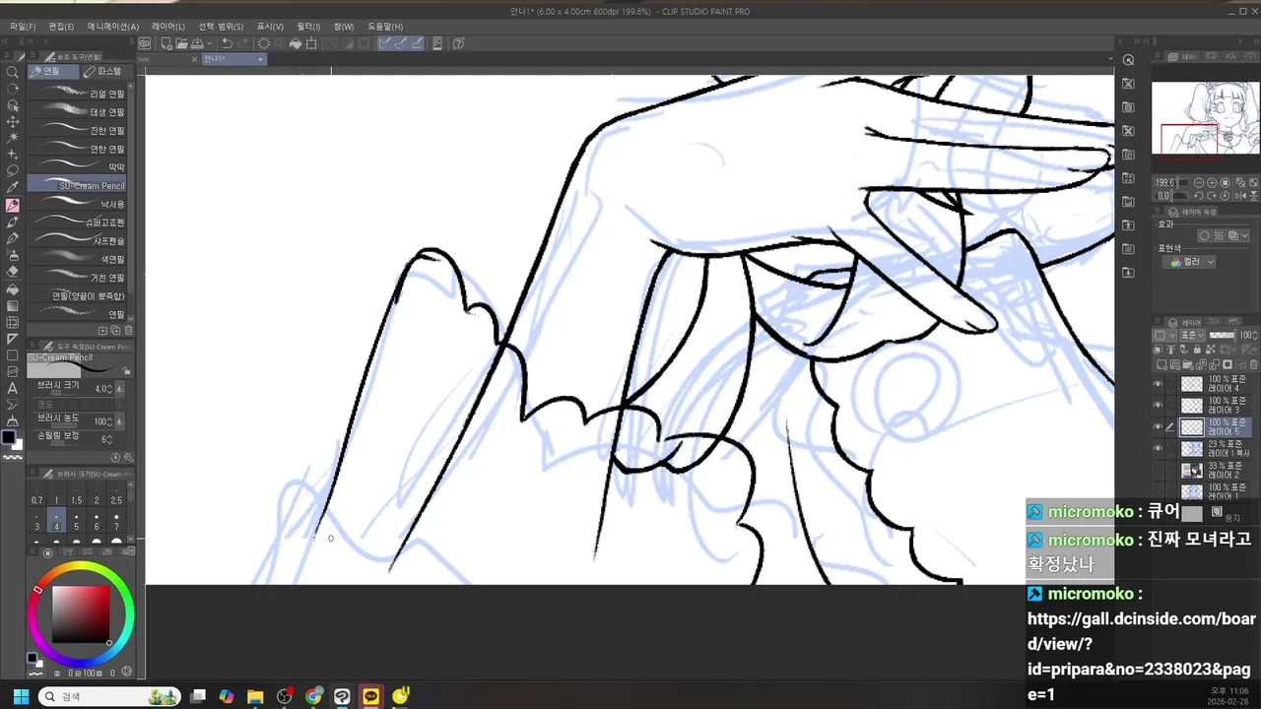Screen dimensions: 1261x709
Task: Open the 컬러 expression color dropdown
Action: click(1189, 262)
